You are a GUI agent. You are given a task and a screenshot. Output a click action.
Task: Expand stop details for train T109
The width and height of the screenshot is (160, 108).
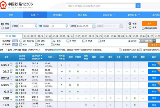pyautogui.click(x=11, y=106)
